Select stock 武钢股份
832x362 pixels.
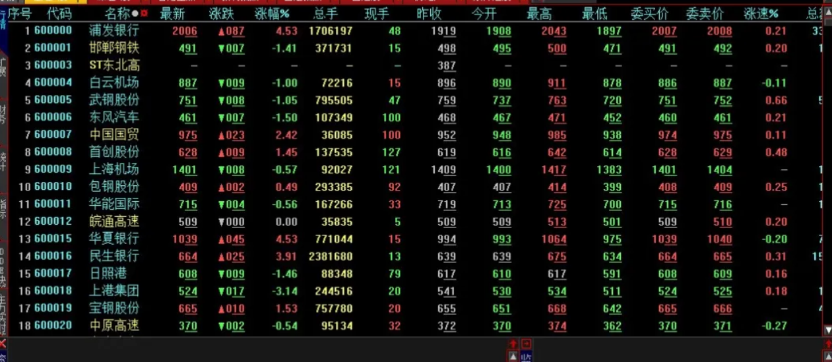pyautogui.click(x=114, y=100)
